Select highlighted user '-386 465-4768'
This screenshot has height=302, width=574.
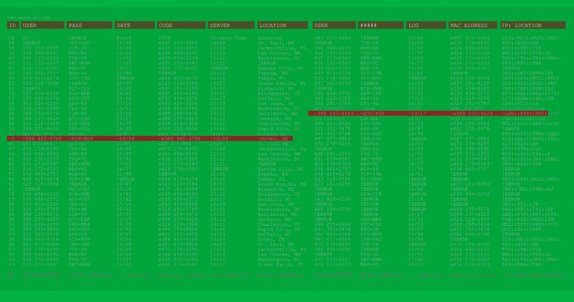coord(42,139)
